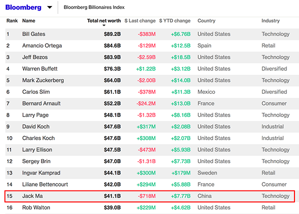Viewport: 299px width, 214px height.
Task: Open Rob Walton profile
Action: (x=36, y=208)
